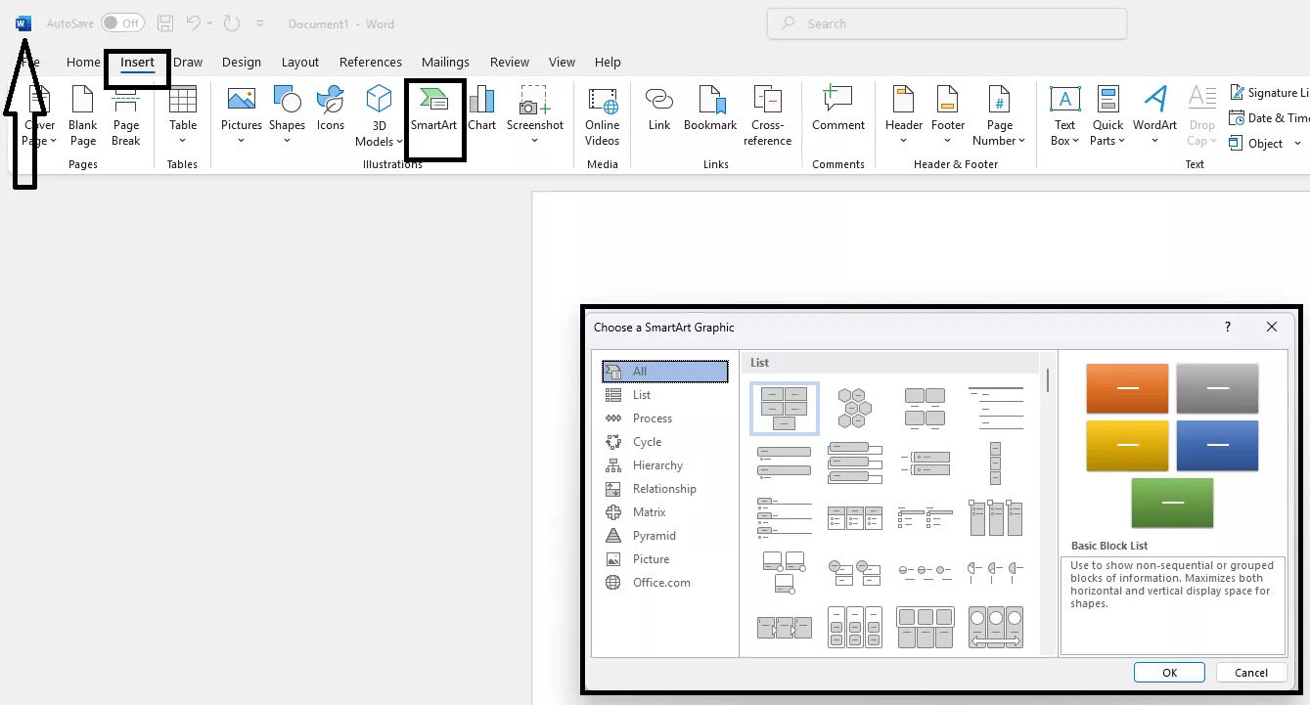Select the All category in SmartArt dialog
Viewport: 1310px width, 705px height.
tap(665, 372)
